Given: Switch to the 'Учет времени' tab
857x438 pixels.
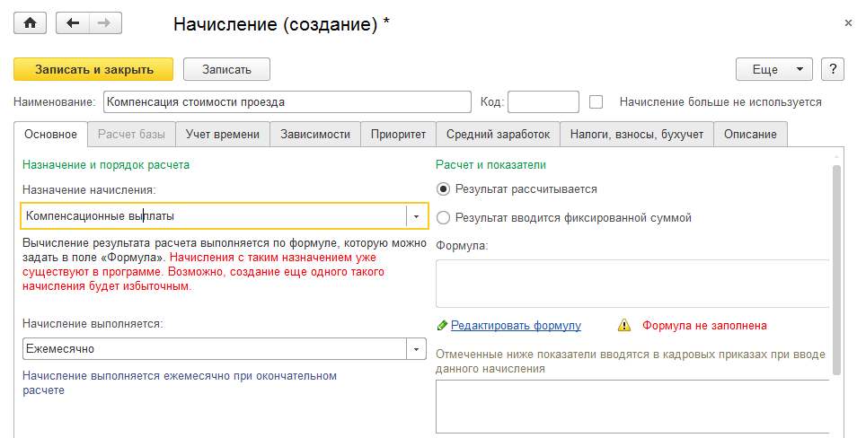Looking at the screenshot, I should pyautogui.click(x=223, y=135).
